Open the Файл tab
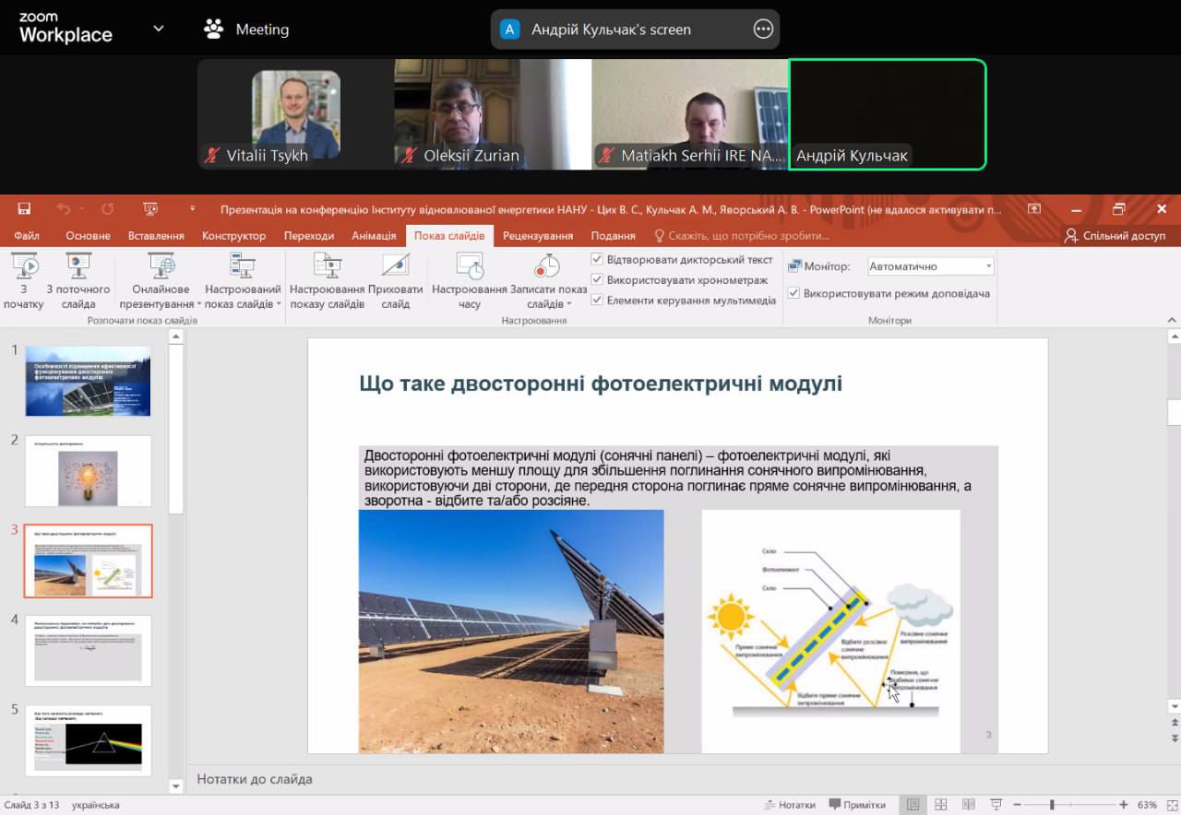The width and height of the screenshot is (1181, 815). (x=27, y=236)
